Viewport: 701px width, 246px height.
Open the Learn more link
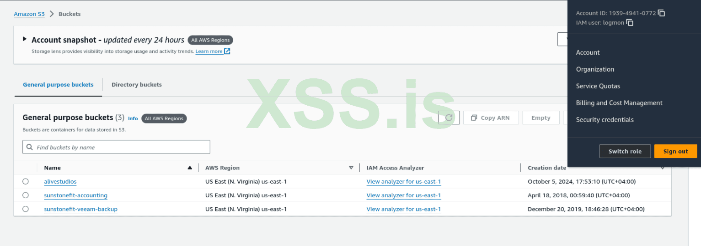(209, 51)
